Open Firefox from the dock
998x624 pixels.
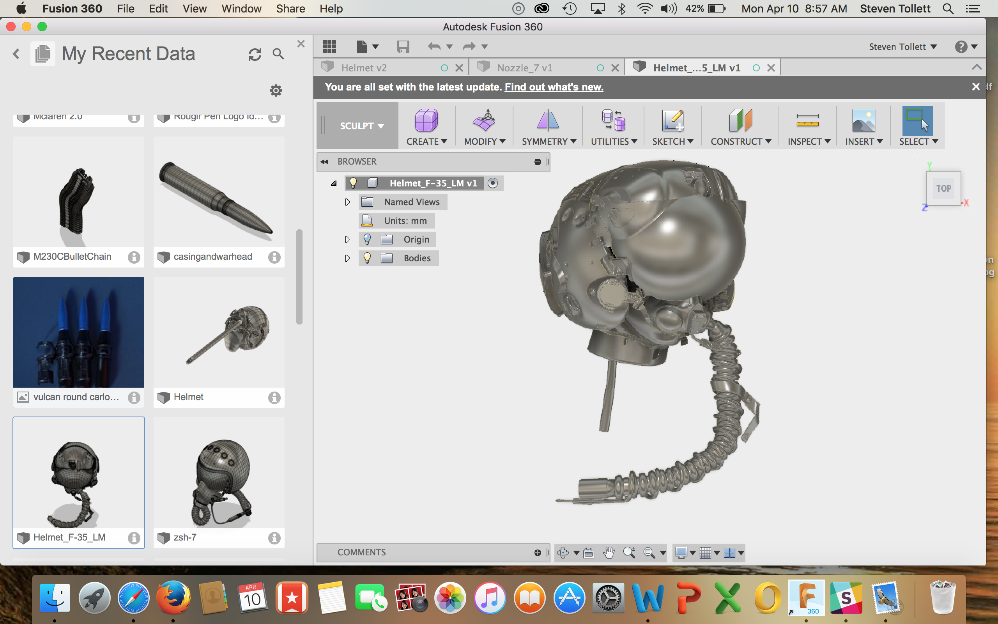point(173,597)
